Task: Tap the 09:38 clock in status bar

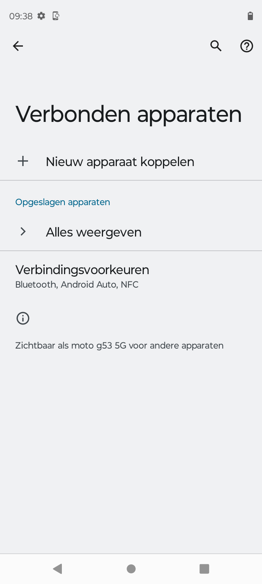Action: click(21, 16)
